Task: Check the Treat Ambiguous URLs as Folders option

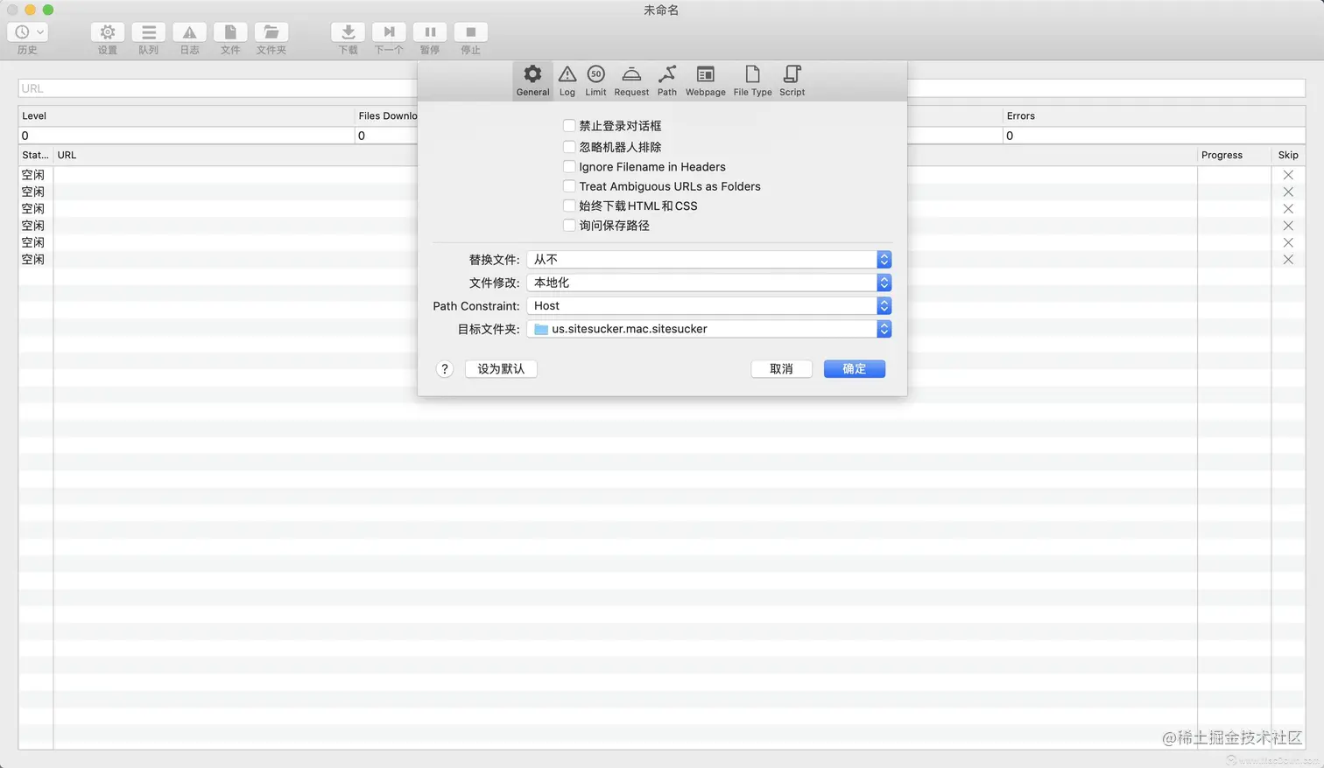Action: click(569, 185)
